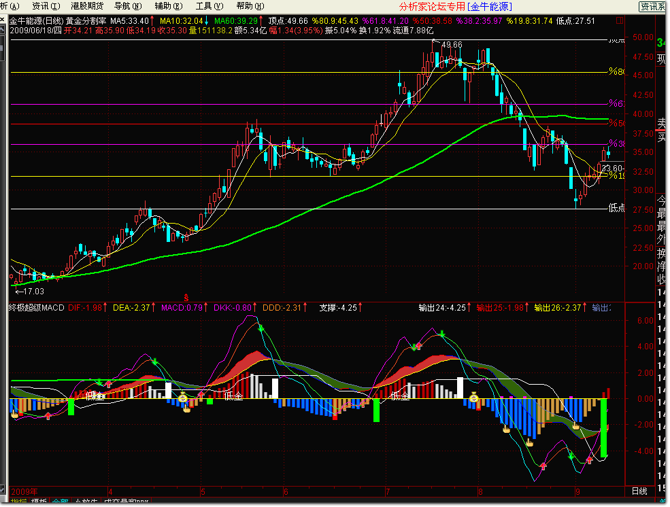
Task: Select the MA60:39.29 readout
Action: tap(236, 21)
